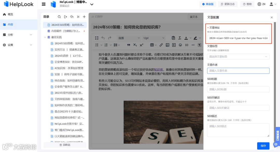Apply superscript formatting
Viewport: 280px width, 152px height.
142,45
